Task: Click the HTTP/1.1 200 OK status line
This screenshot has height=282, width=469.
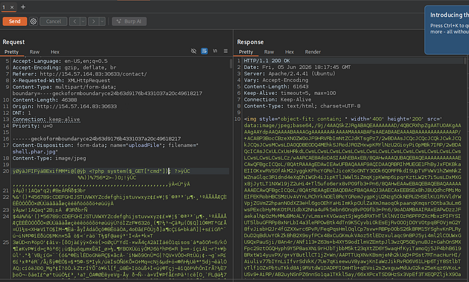Action: pos(267,61)
